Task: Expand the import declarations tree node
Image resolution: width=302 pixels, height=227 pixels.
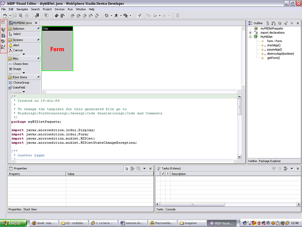Action: [250, 33]
